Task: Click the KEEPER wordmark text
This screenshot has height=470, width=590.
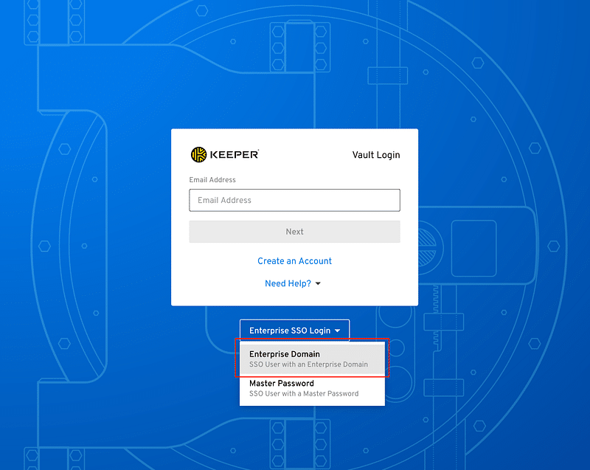Action: click(235, 154)
